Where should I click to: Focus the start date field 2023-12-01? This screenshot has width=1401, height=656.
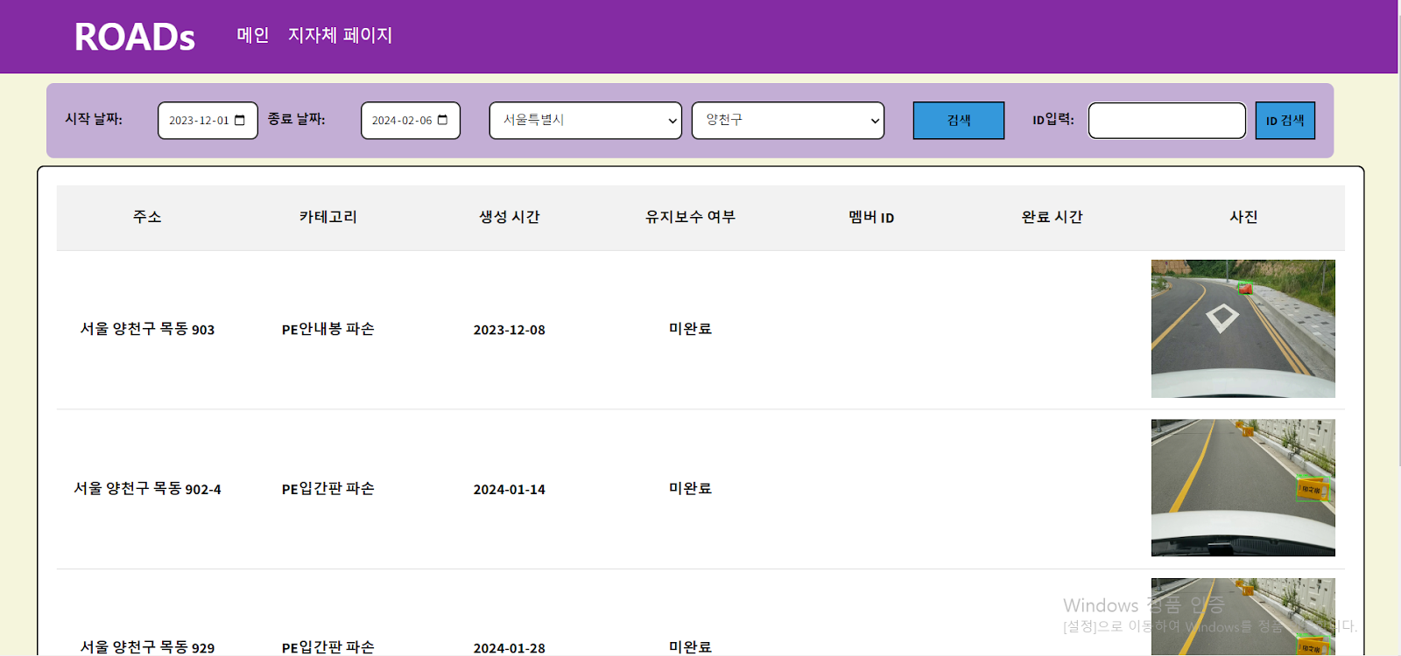coord(208,121)
